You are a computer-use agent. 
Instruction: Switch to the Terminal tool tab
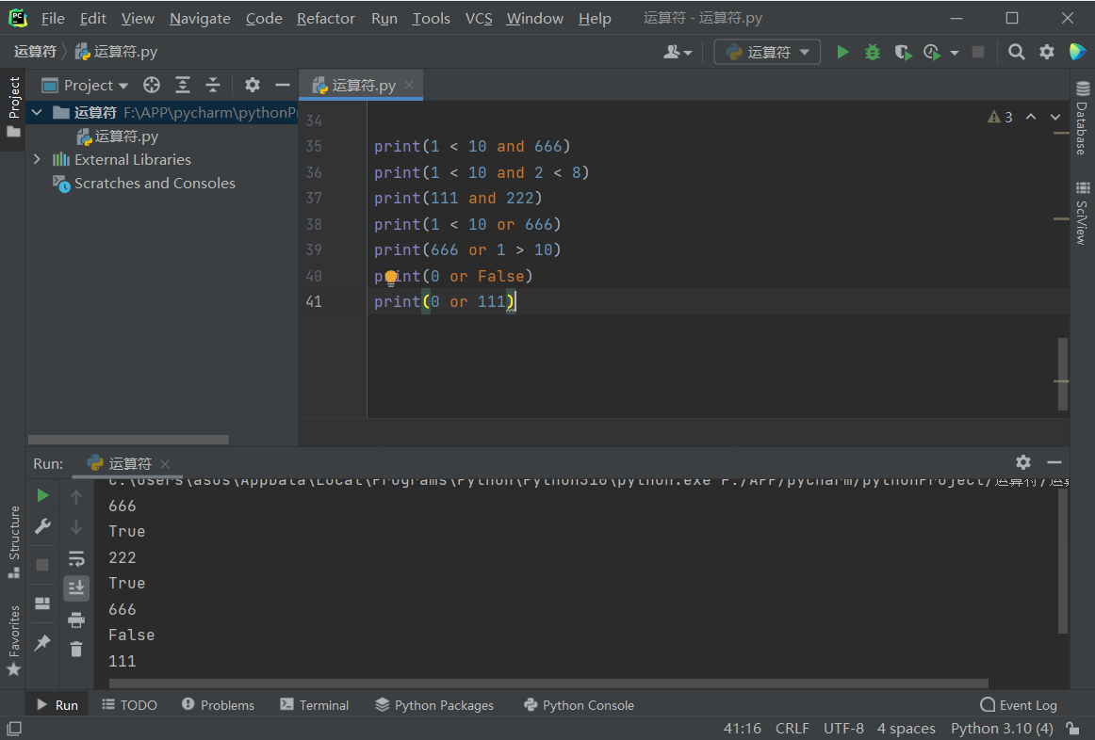[314, 705]
